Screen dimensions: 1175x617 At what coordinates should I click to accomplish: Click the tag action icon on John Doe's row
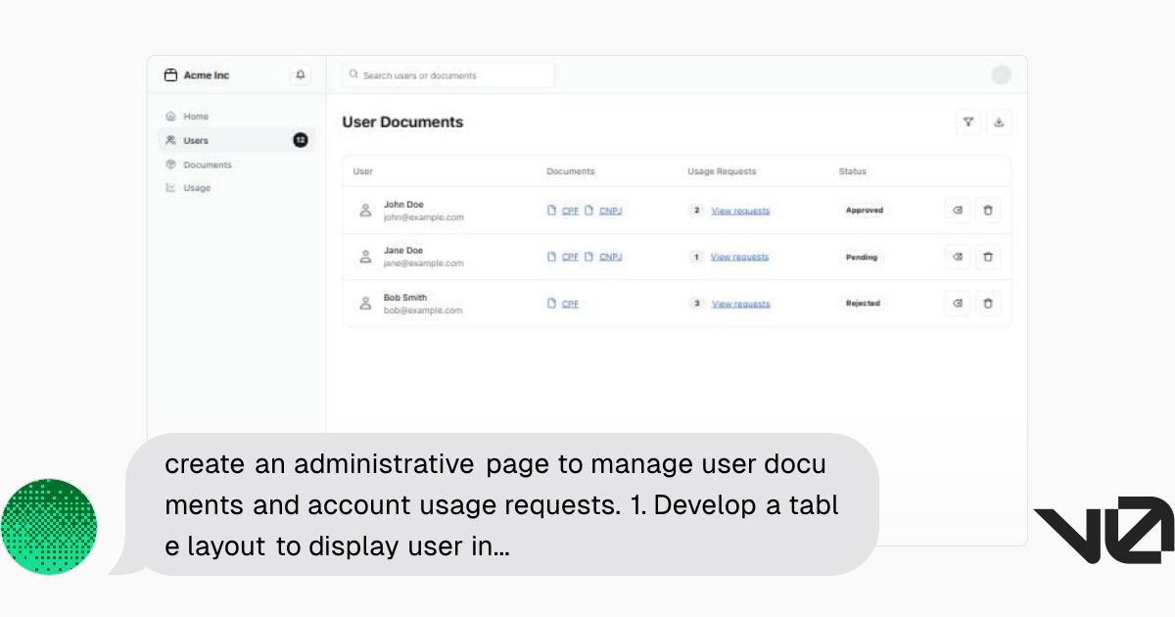click(x=957, y=210)
